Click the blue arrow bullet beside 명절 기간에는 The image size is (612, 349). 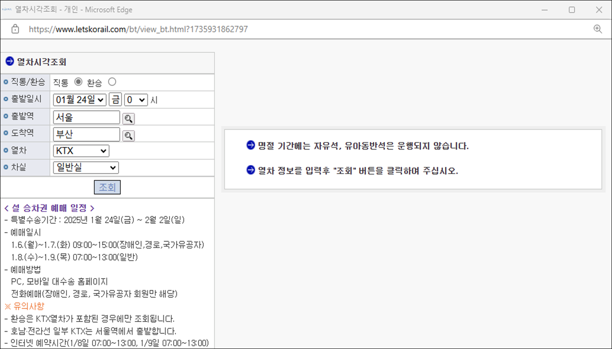[x=251, y=145]
